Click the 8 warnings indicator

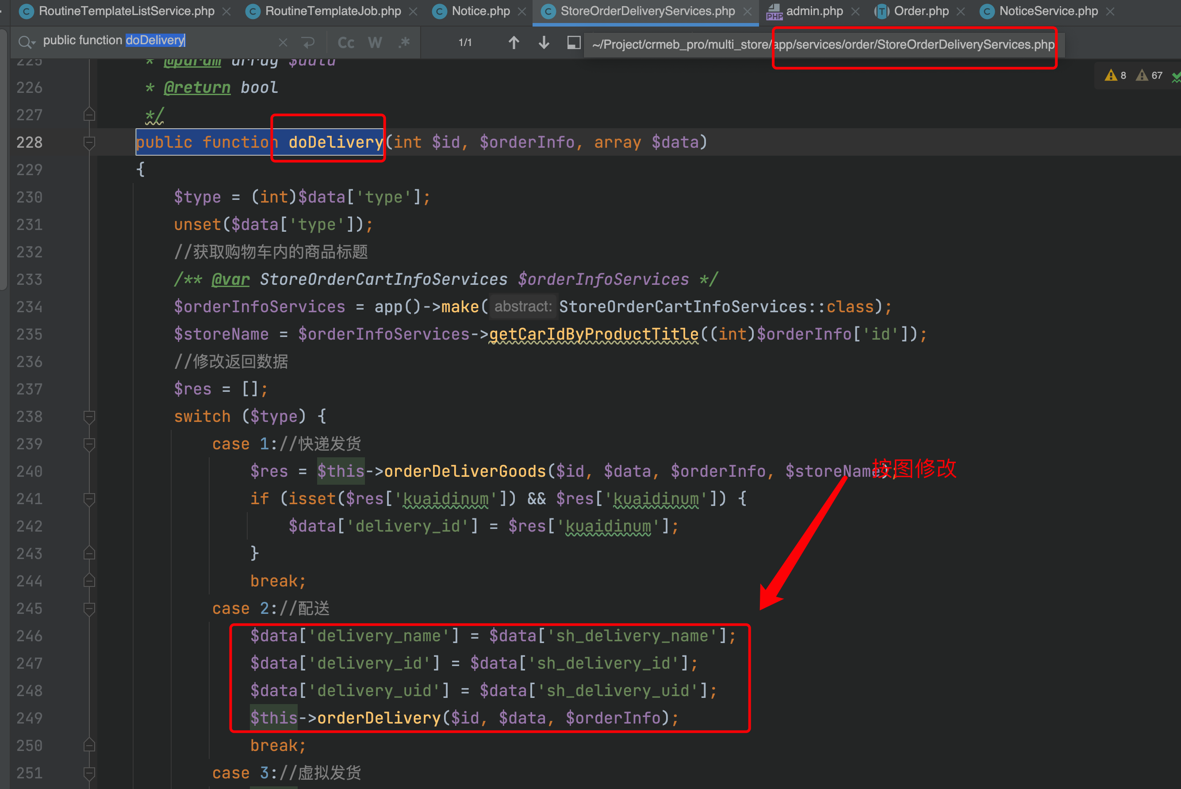(1116, 76)
